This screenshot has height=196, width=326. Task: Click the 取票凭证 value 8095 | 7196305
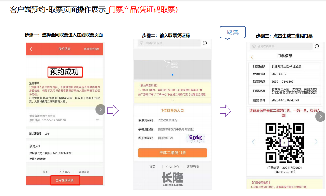(283, 82)
